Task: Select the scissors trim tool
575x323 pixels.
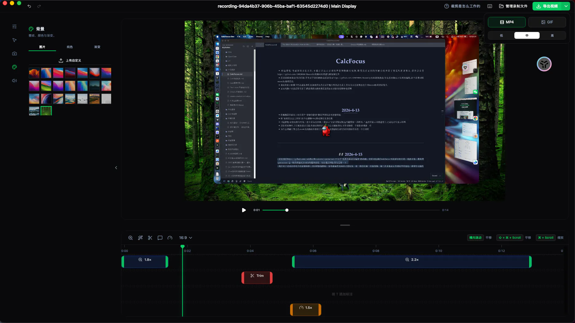Action: pos(150,238)
